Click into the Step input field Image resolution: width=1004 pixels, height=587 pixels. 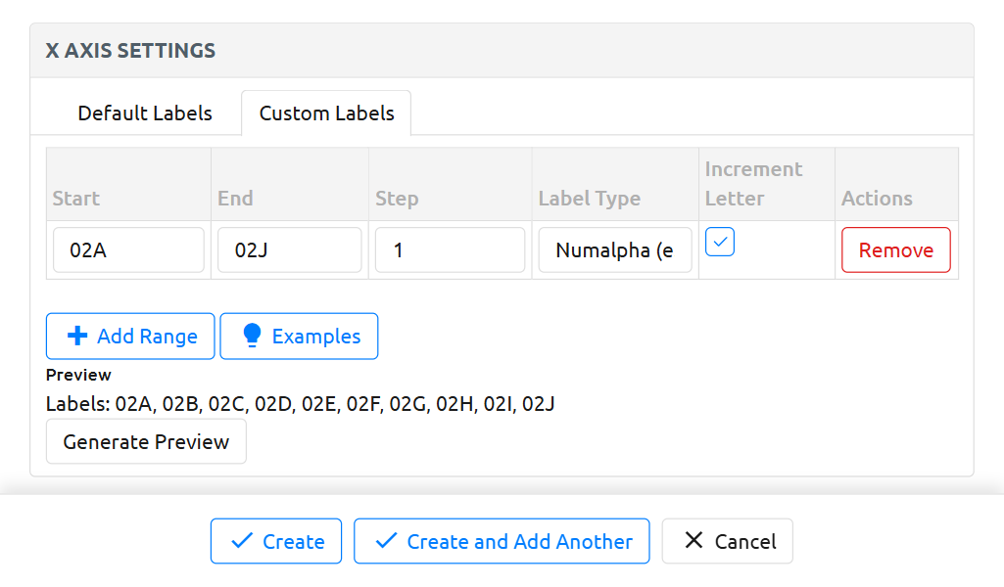[x=450, y=250]
